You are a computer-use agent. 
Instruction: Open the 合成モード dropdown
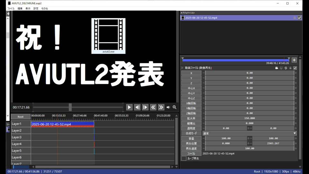click(x=249, y=133)
